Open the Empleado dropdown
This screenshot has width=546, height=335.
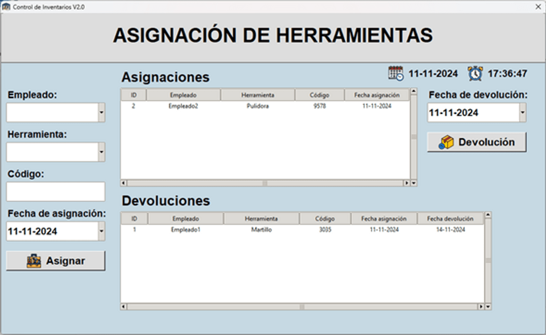pyautogui.click(x=101, y=112)
